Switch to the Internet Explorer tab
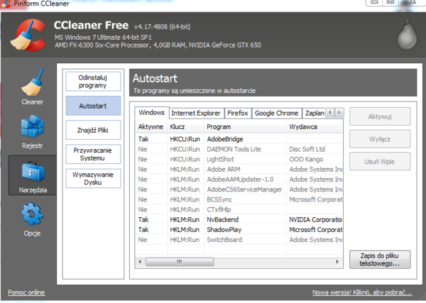The width and height of the screenshot is (426, 303). pos(196,113)
